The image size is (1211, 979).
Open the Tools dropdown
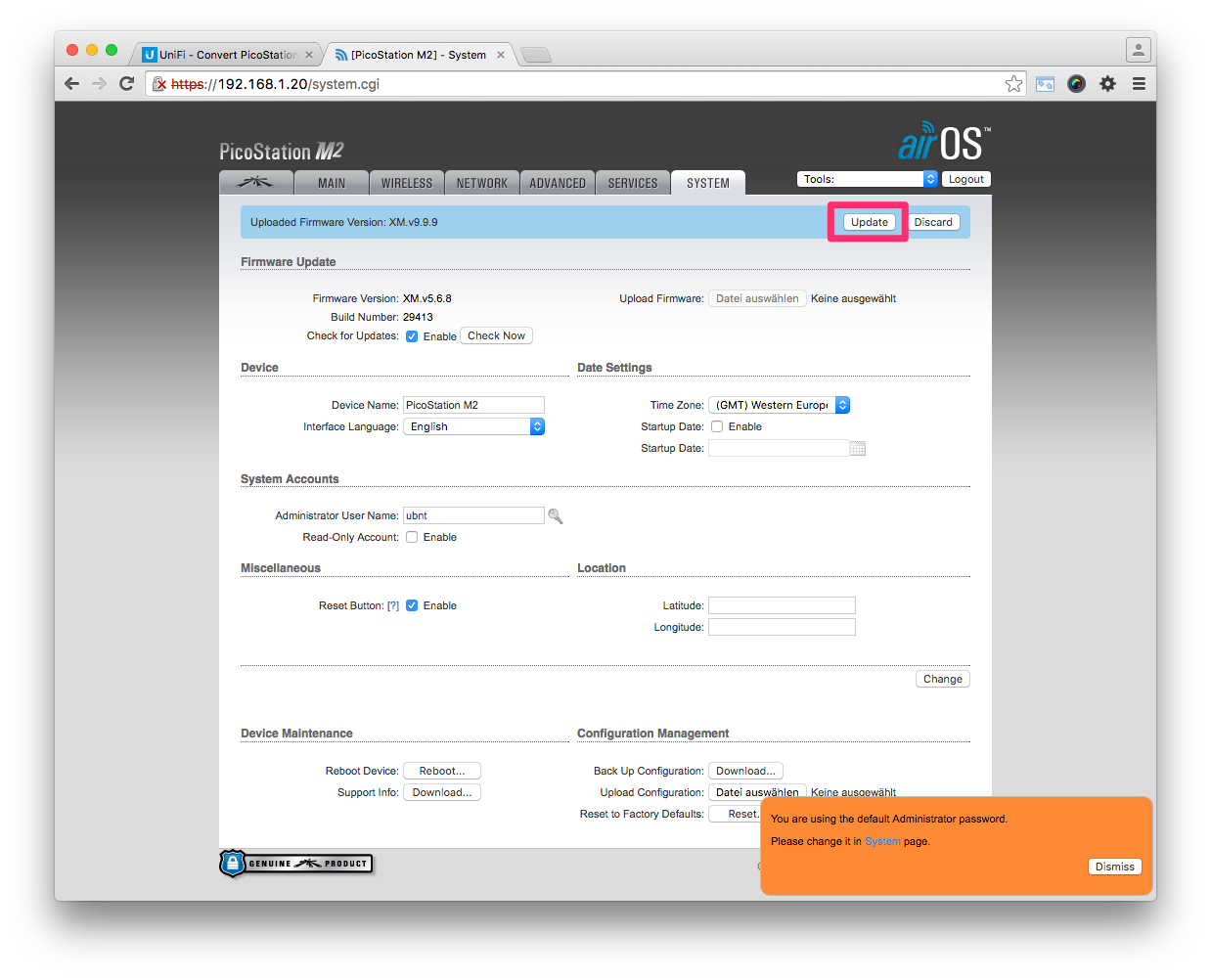point(868,179)
